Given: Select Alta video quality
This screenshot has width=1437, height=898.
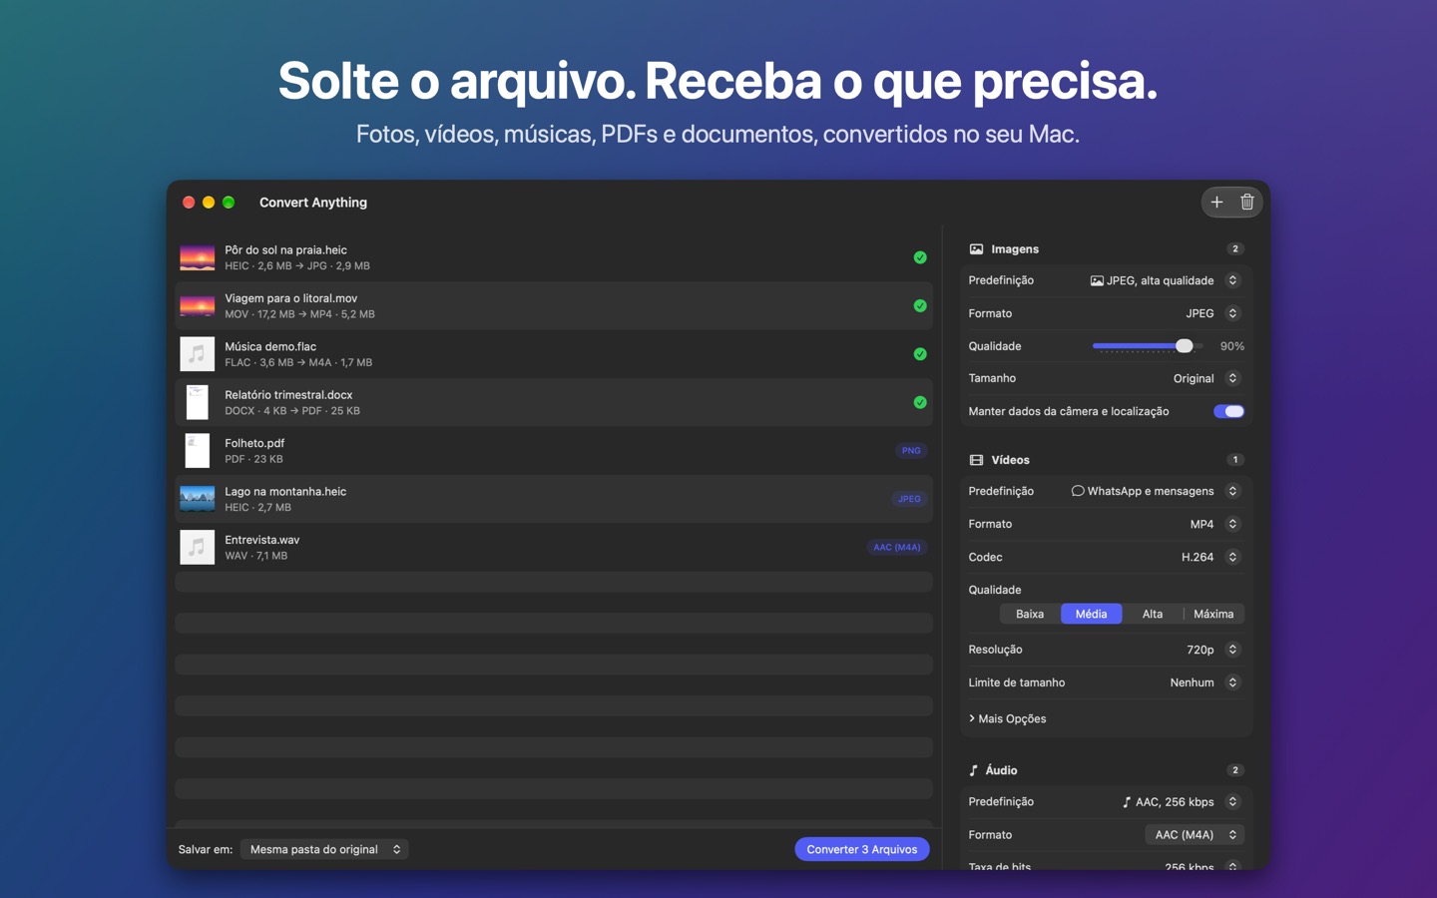Looking at the screenshot, I should click(1153, 614).
